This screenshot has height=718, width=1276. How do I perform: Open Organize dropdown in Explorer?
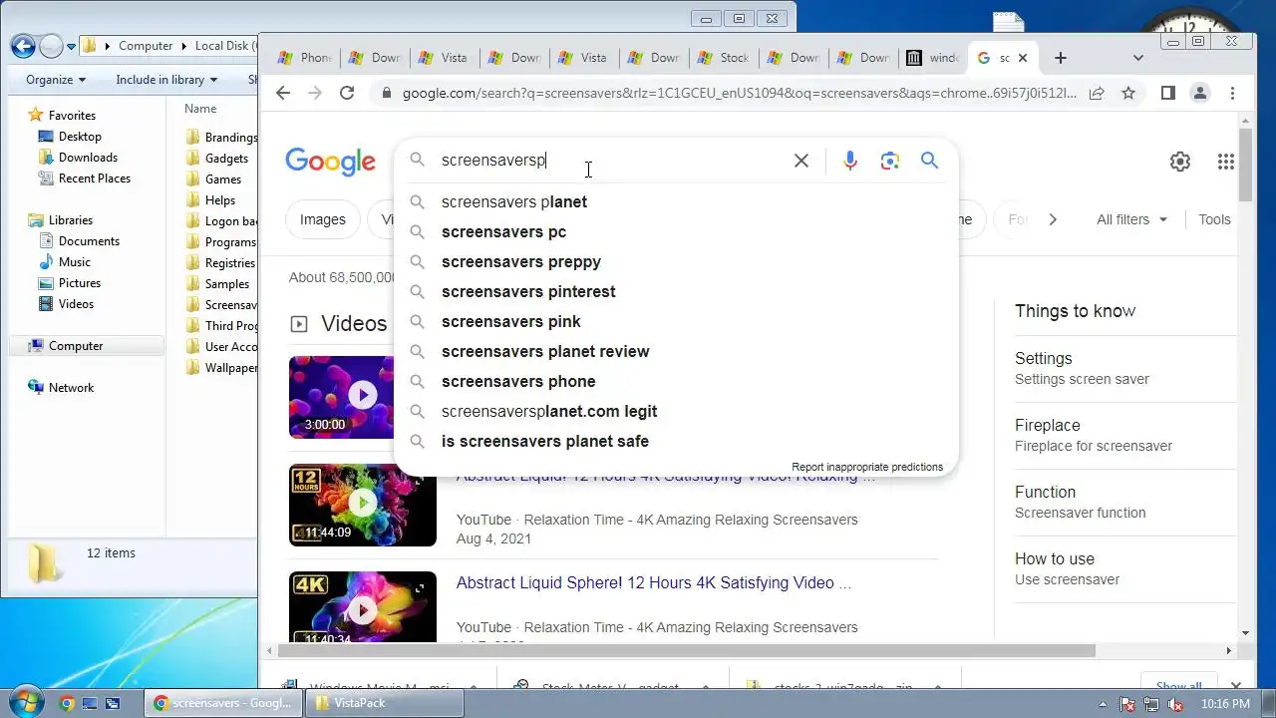[56, 80]
